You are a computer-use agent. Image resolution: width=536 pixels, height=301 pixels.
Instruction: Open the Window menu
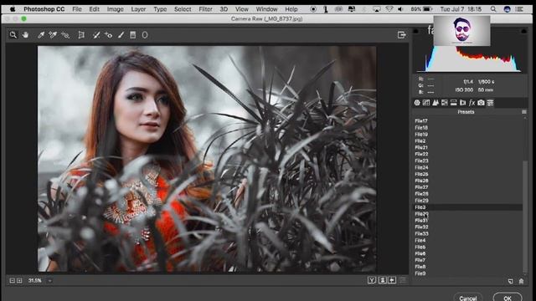[x=266, y=9]
